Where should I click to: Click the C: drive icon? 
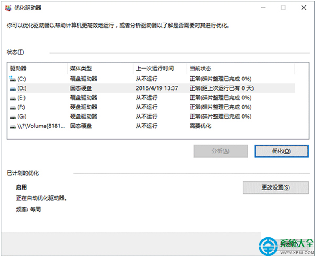[13, 79]
